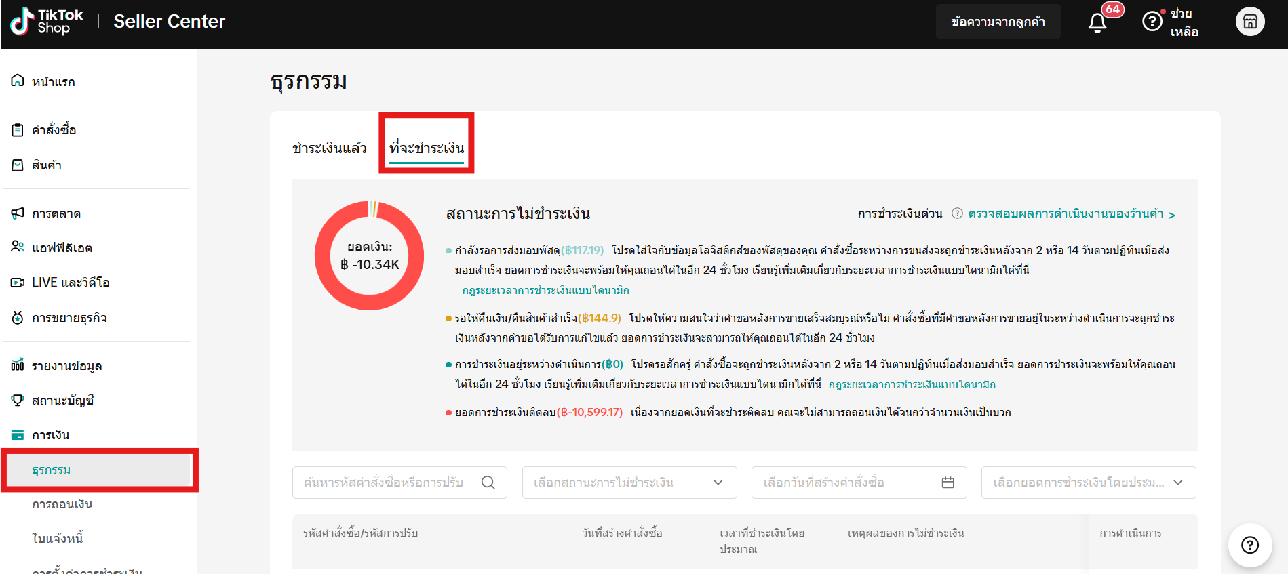
Task: Click the trophy icon beside สถานะบัญชี
Action: click(x=18, y=400)
